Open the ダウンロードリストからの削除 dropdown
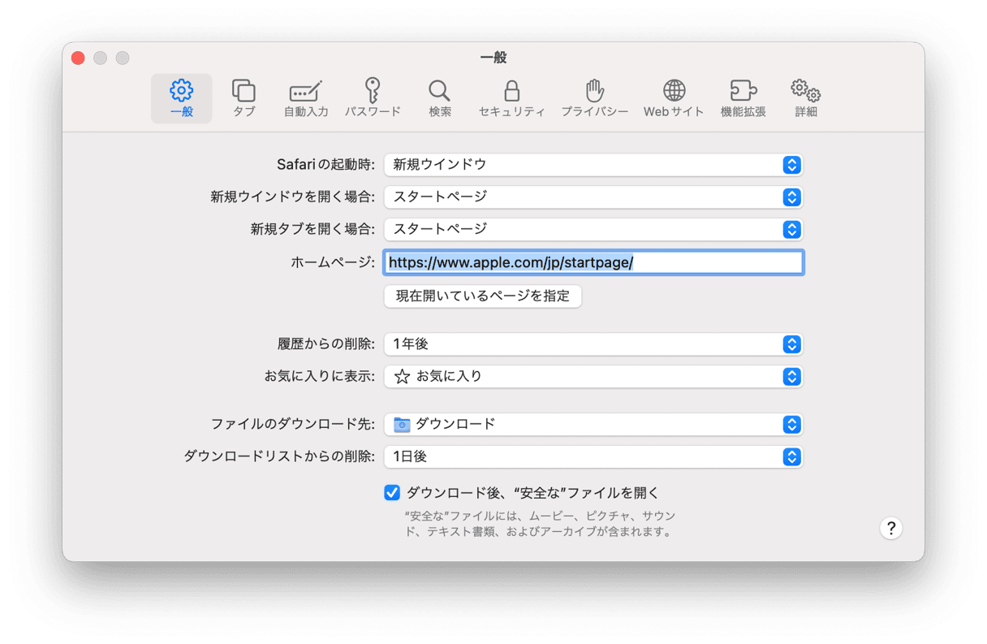Image resolution: width=987 pixels, height=644 pixels. [593, 457]
